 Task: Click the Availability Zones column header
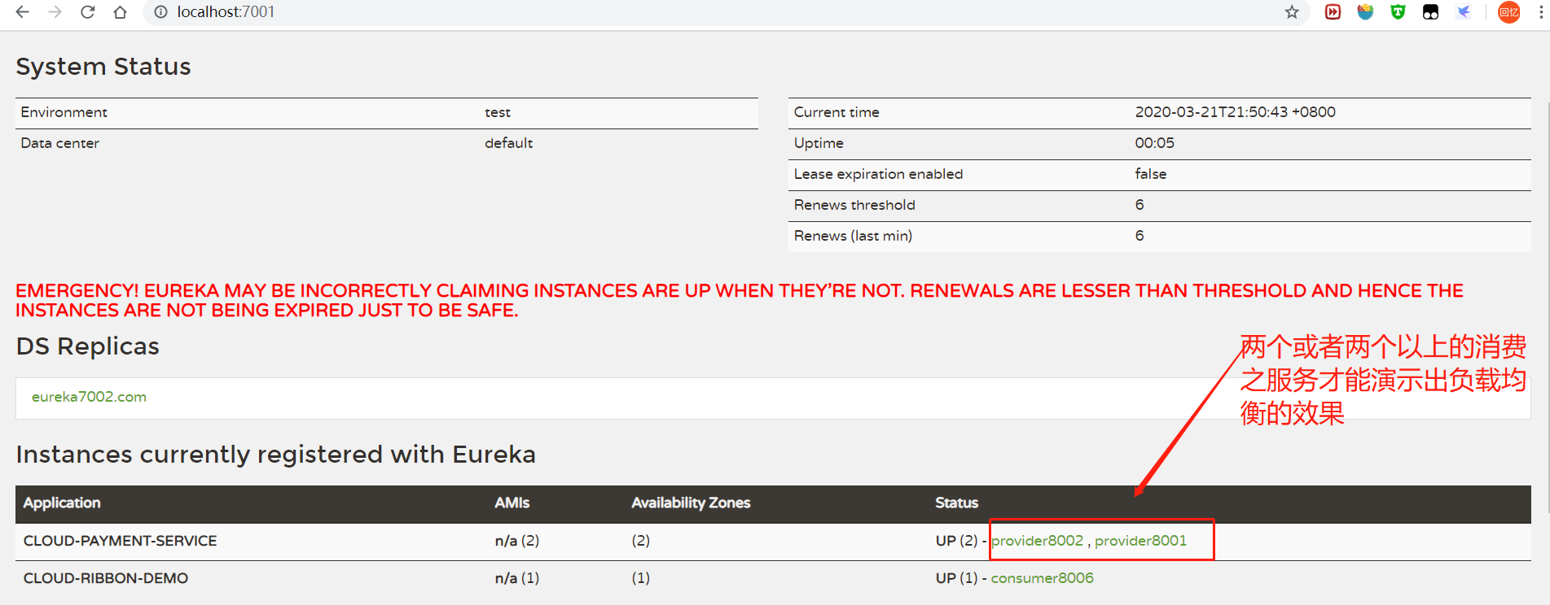point(691,503)
